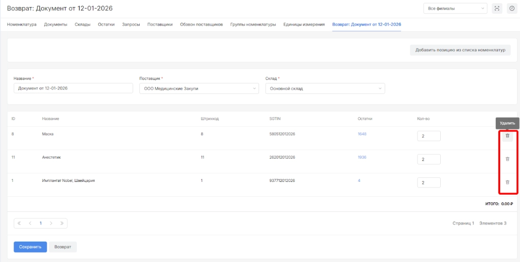Jump to last page double-arrow icon
The width and height of the screenshot is (520, 262).
coord(61,223)
